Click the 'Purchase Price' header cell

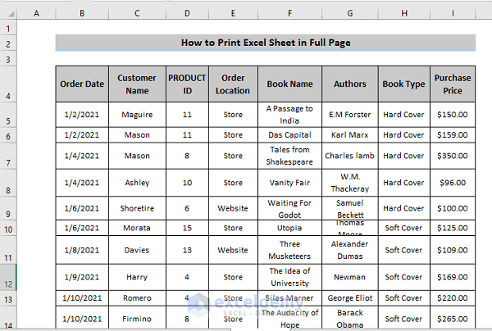tap(453, 84)
